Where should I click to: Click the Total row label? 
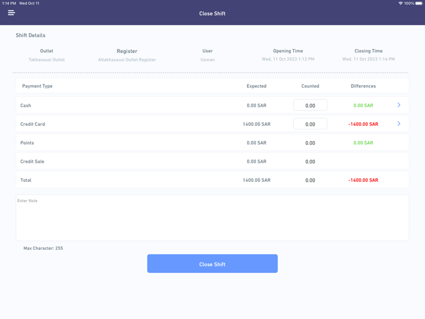tap(25, 180)
